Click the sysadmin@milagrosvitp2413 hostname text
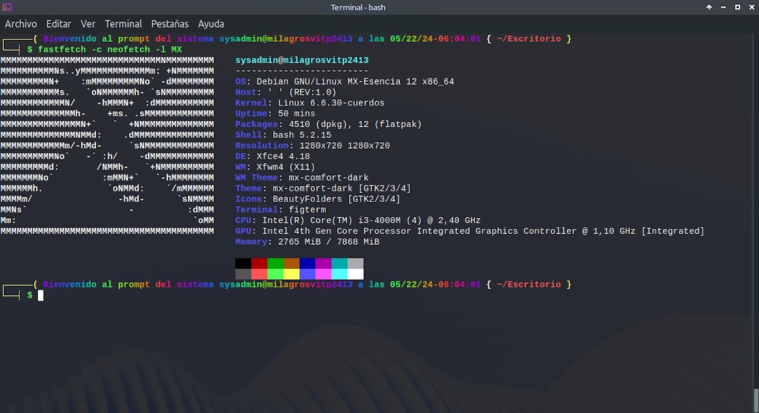Image resolution: width=759 pixels, height=413 pixels. 302,60
